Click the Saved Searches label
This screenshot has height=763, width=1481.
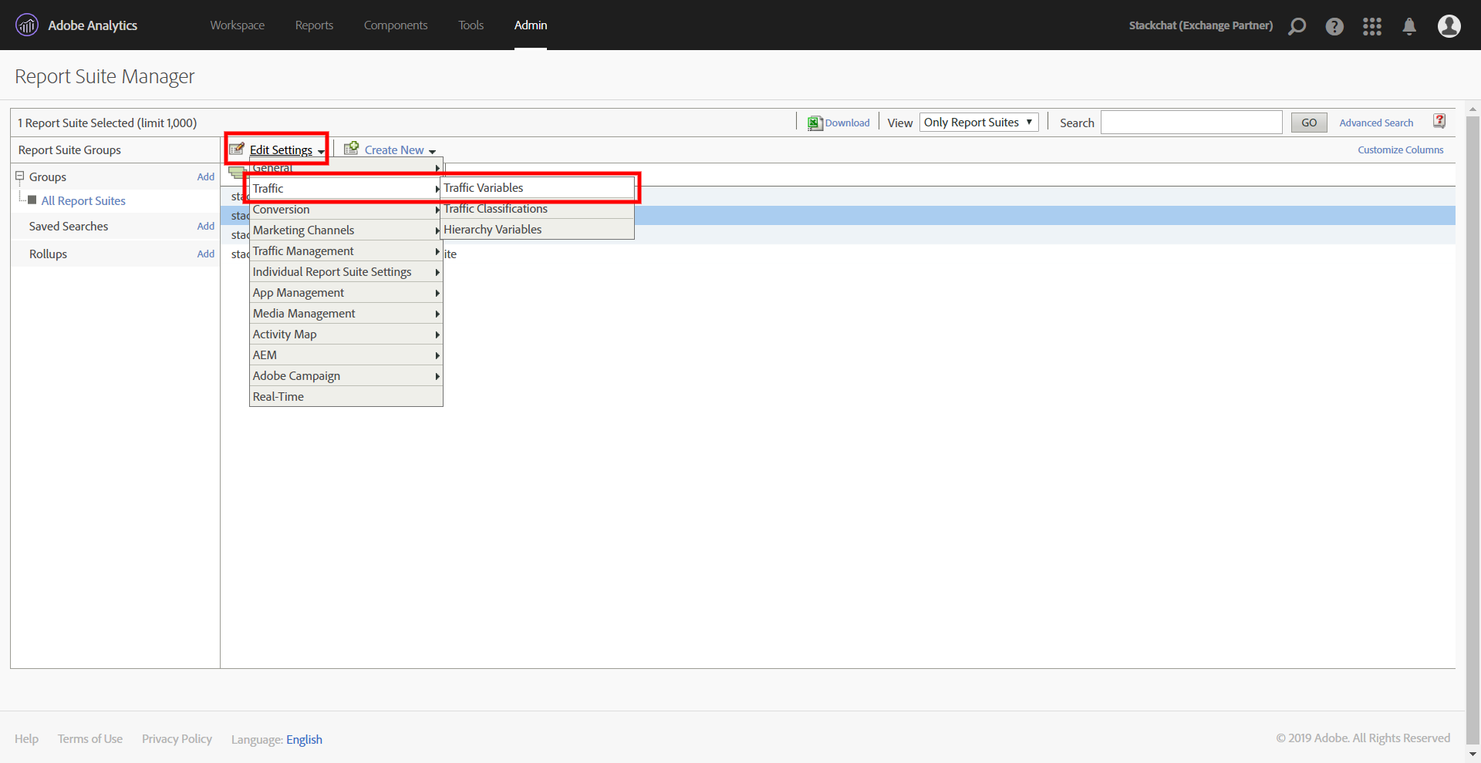click(x=69, y=227)
